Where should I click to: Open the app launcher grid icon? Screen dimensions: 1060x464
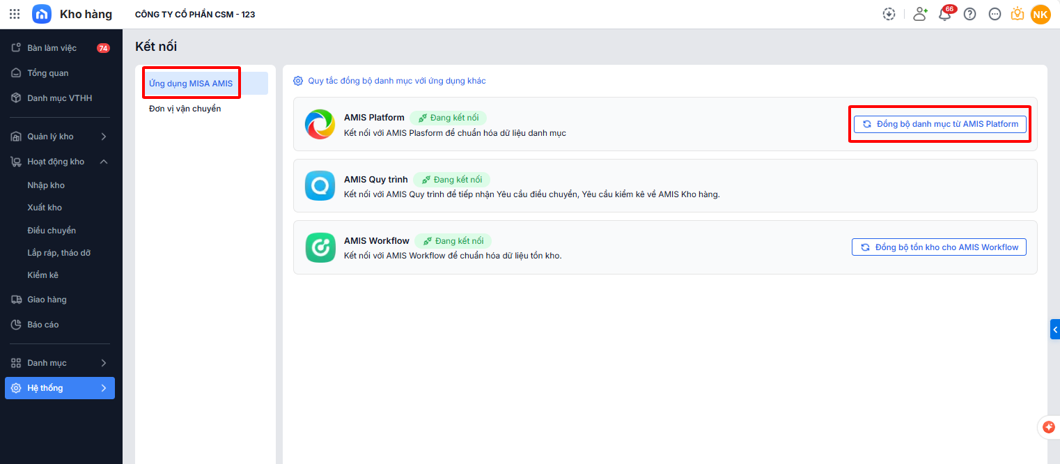(15, 14)
